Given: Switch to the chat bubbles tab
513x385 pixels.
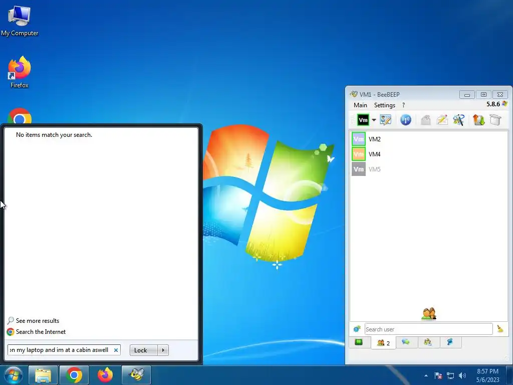Looking at the screenshot, I should pyautogui.click(x=406, y=342).
